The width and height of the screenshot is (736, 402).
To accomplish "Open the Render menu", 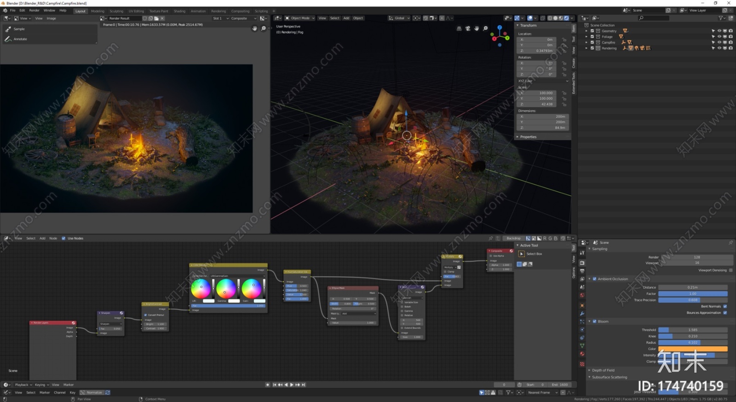I will point(34,10).
